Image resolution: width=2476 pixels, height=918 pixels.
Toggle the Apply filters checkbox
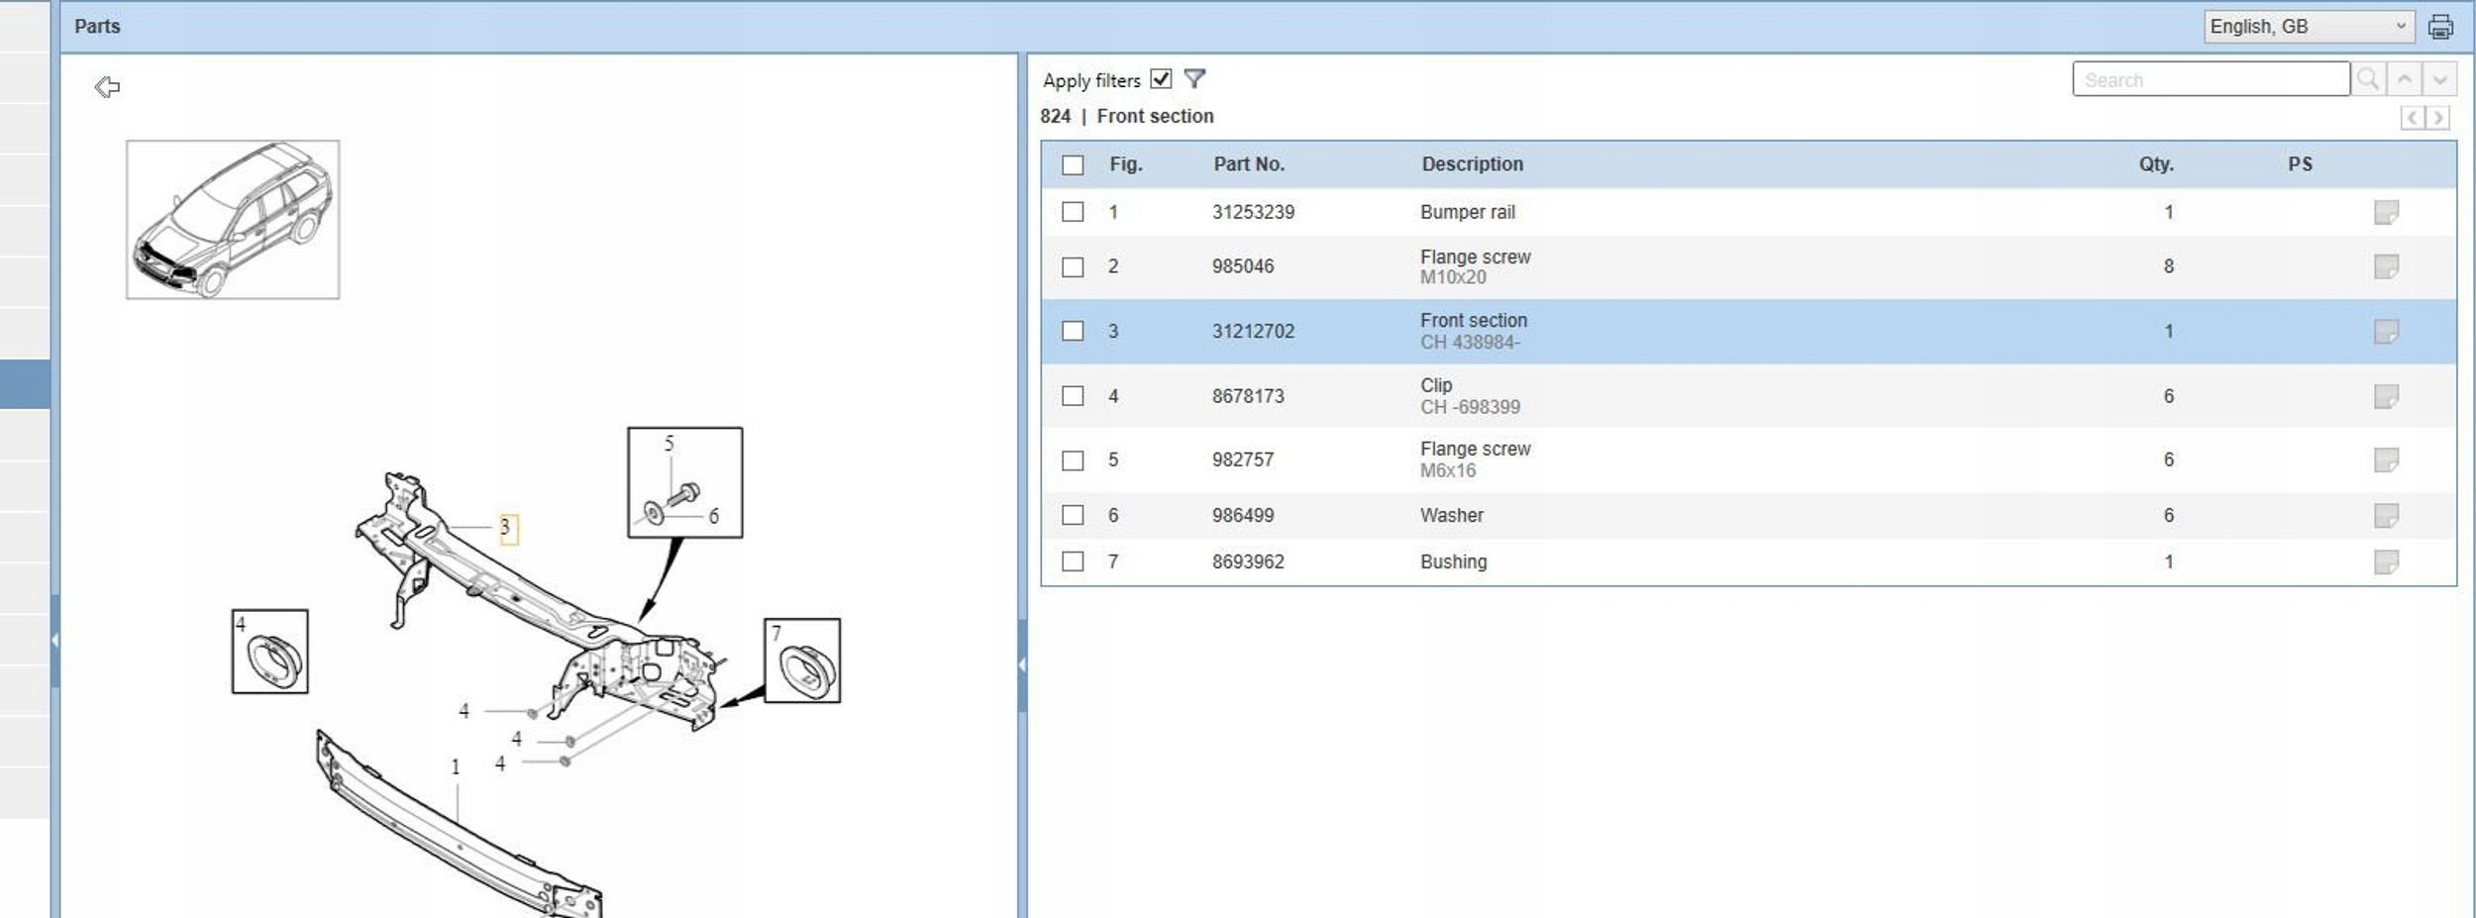point(1161,79)
